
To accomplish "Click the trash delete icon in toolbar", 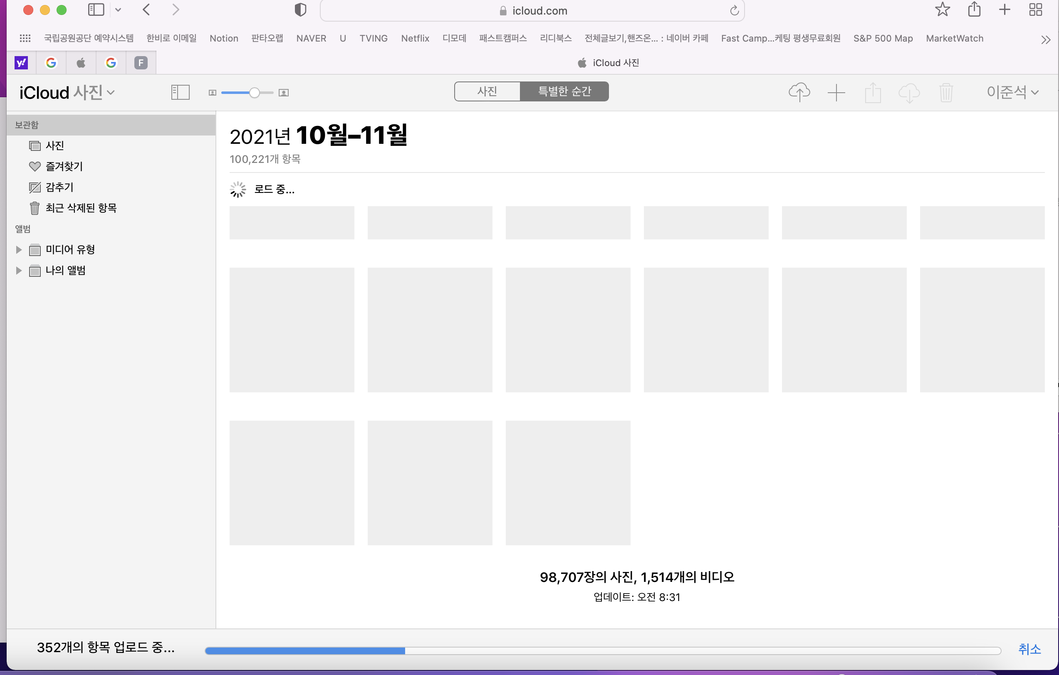I will [x=945, y=93].
